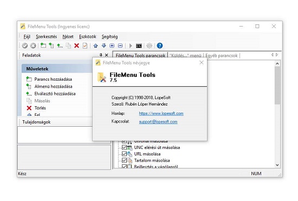Click the NUM status bar indicator

coord(256,173)
